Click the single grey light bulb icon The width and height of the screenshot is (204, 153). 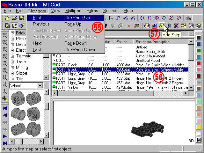(x=113, y=26)
